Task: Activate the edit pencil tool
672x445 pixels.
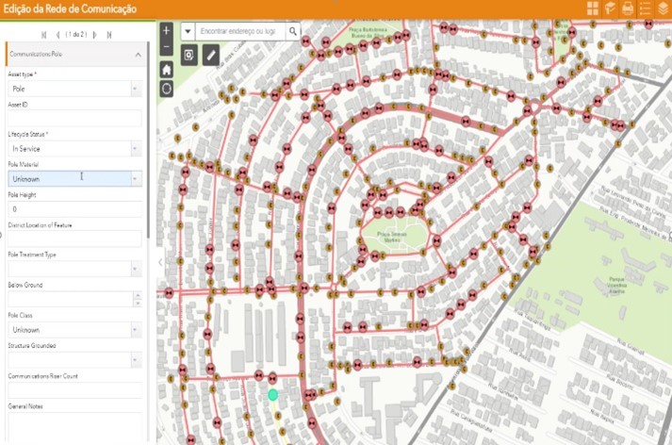Action: tap(211, 56)
